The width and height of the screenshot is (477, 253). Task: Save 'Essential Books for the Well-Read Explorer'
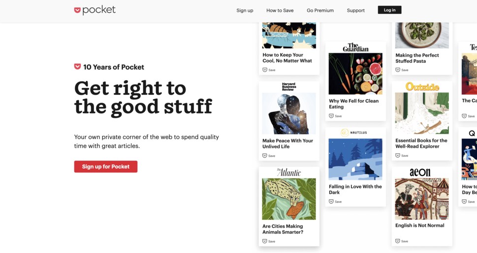402,156
